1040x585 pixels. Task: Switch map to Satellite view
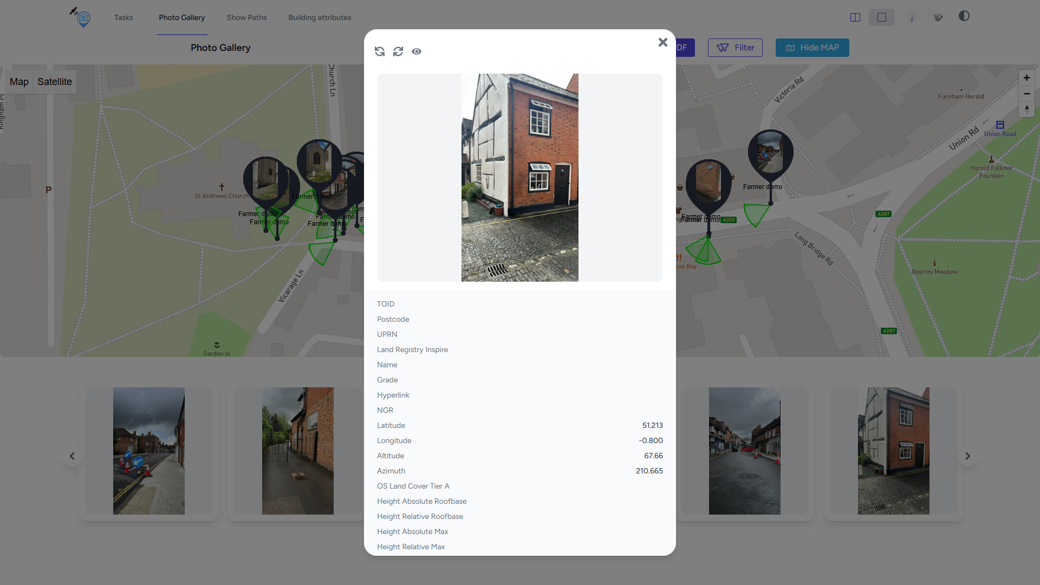click(x=55, y=82)
